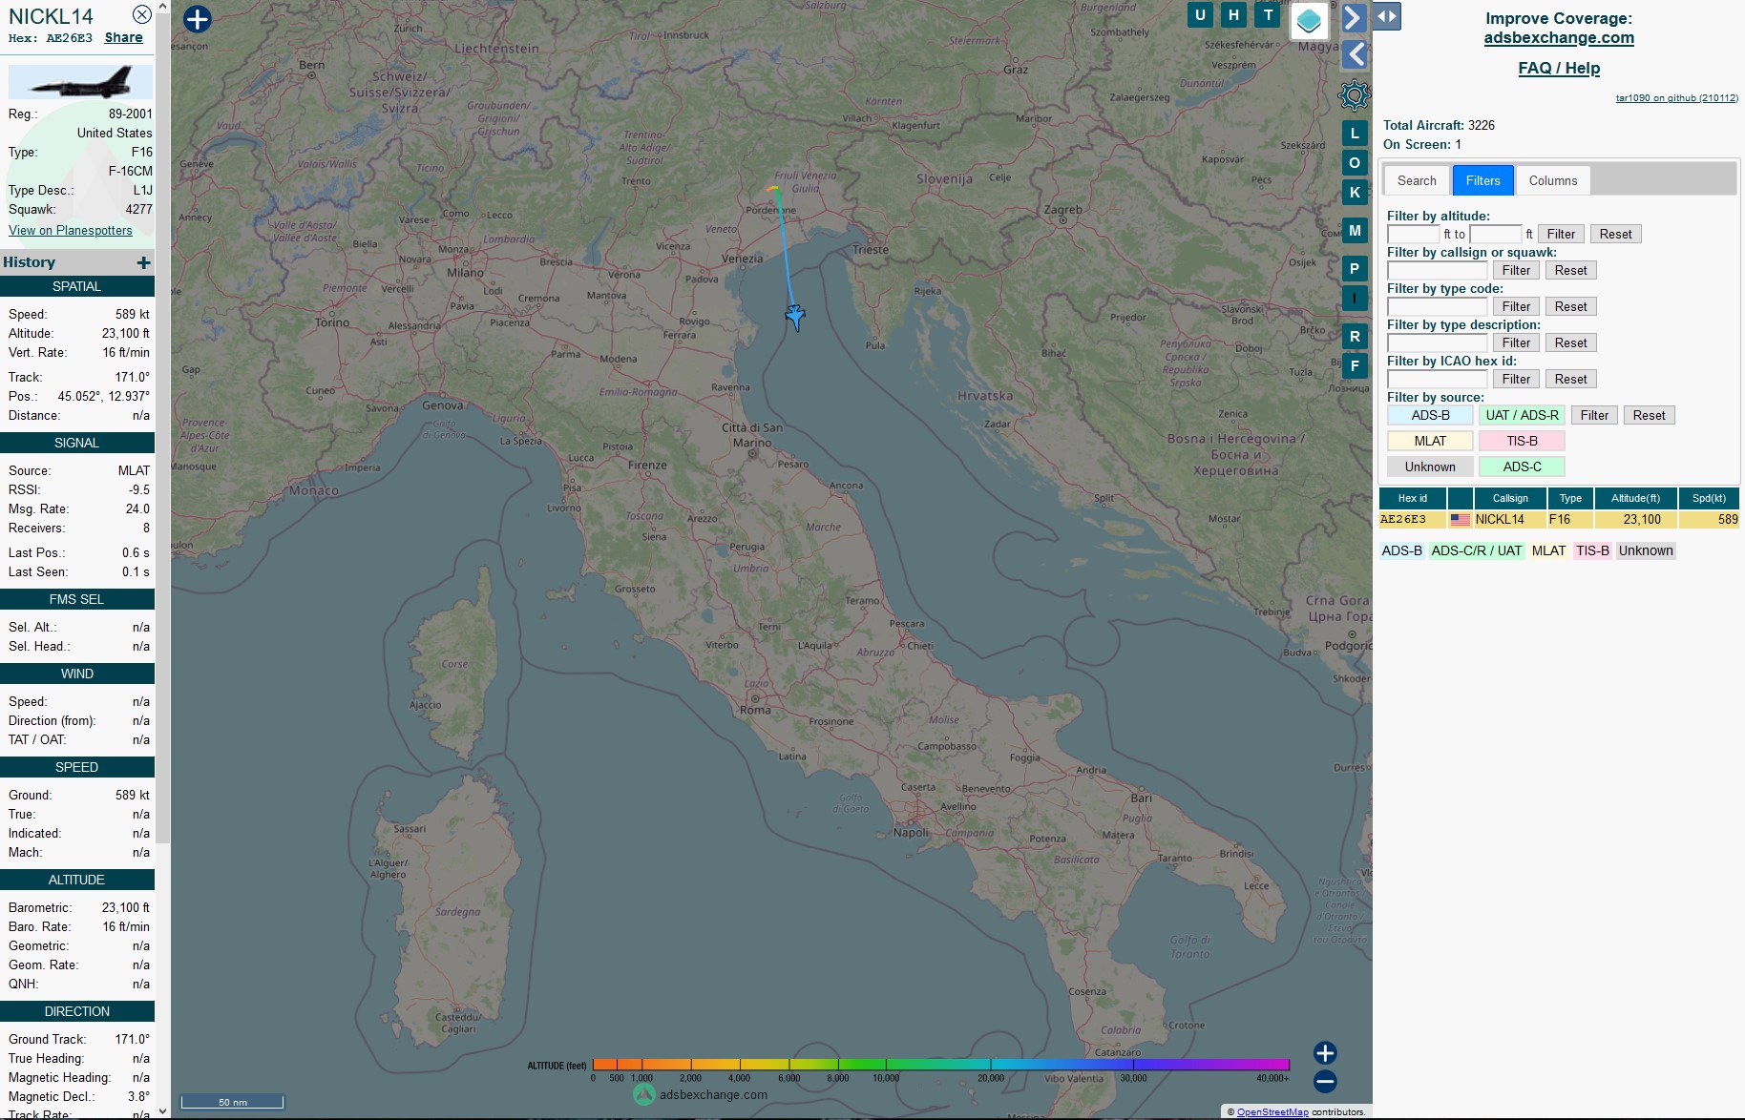The width and height of the screenshot is (1745, 1120).
Task: Toggle sidebar width with double-arrow button
Action: [x=1387, y=16]
